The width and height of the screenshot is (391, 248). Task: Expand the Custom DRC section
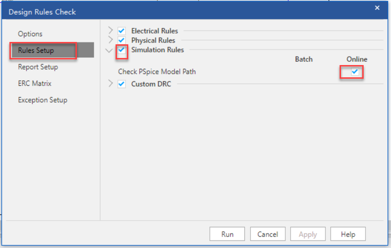tap(110, 84)
